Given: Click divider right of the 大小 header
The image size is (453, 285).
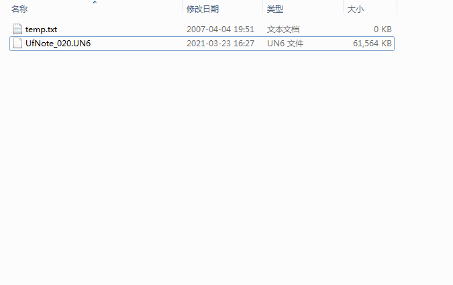Looking at the screenshot, I should pos(397,9).
